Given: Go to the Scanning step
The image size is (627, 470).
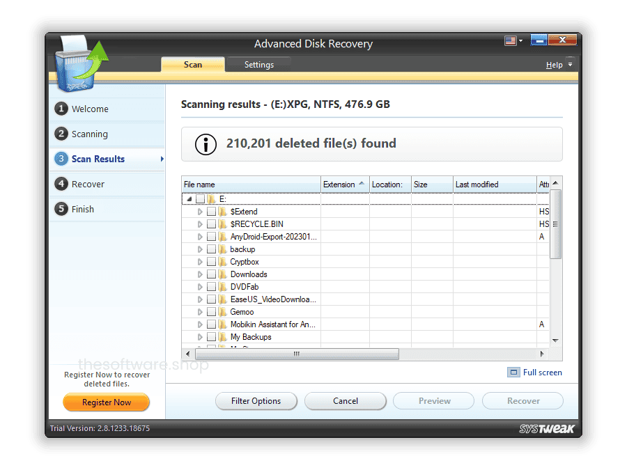Looking at the screenshot, I should pos(107,134).
